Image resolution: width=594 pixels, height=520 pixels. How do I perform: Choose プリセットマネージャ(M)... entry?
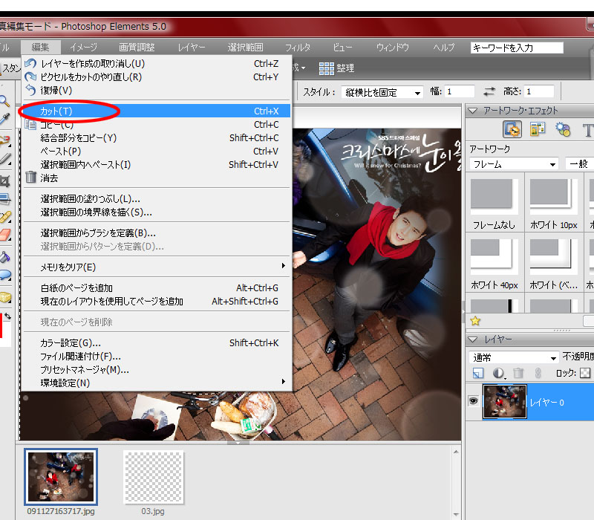pos(157,369)
